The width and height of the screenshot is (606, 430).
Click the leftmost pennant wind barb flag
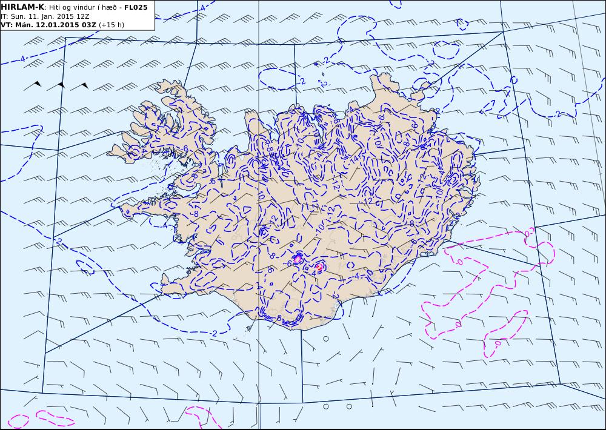click(38, 83)
